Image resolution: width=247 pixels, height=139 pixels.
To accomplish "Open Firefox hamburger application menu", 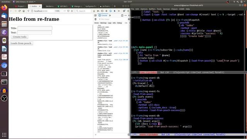I will pyautogui.click(x=128, y=11).
